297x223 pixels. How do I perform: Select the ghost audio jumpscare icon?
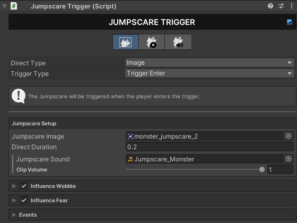pyautogui.click(x=178, y=42)
